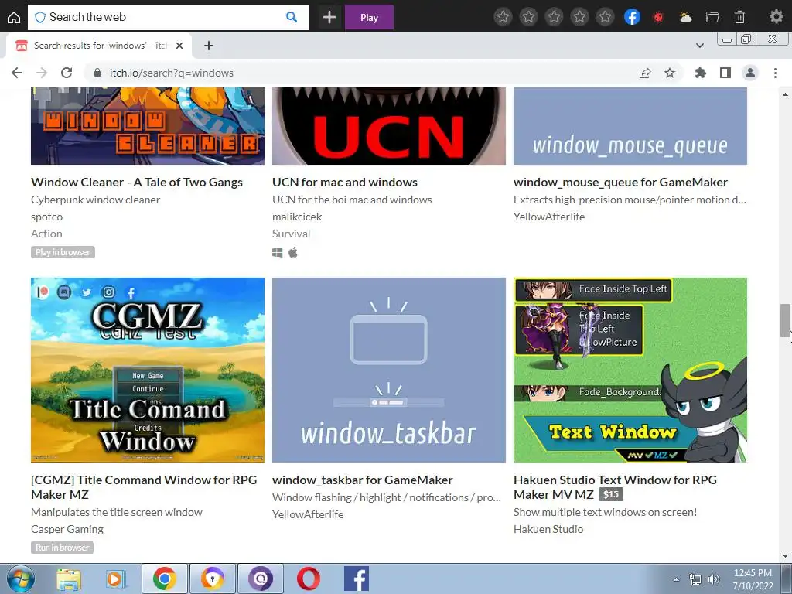Click the $15 price tag
Viewport: 792px width, 594px height.
[611, 494]
